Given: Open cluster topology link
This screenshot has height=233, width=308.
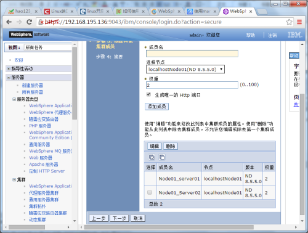Looking at the screenshot, I should pyautogui.click(x=37, y=206).
